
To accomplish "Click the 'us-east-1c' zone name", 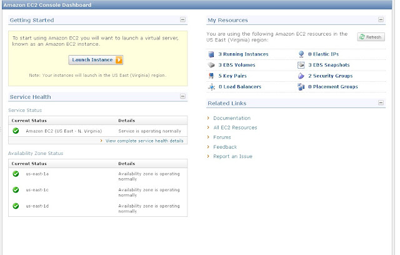I will click(x=37, y=190).
